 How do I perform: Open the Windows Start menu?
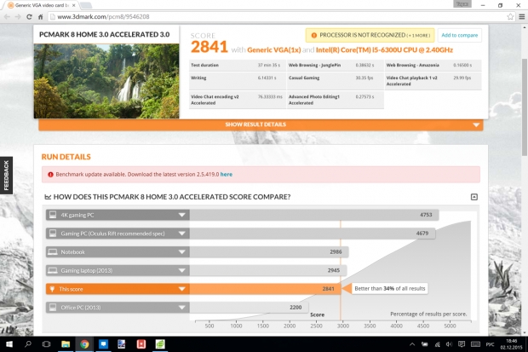coord(9,344)
